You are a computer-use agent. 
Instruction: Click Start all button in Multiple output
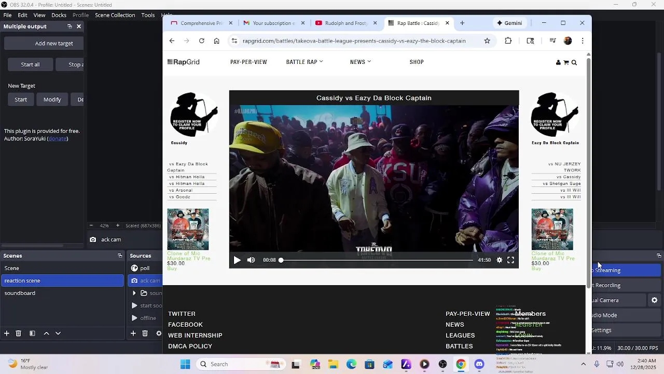click(x=30, y=64)
